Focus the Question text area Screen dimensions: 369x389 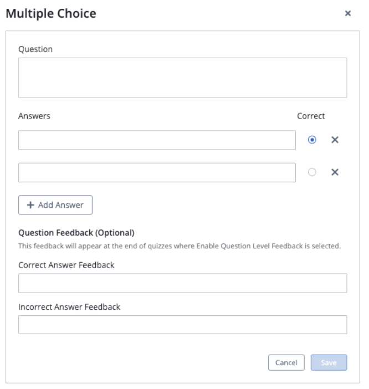(182, 78)
